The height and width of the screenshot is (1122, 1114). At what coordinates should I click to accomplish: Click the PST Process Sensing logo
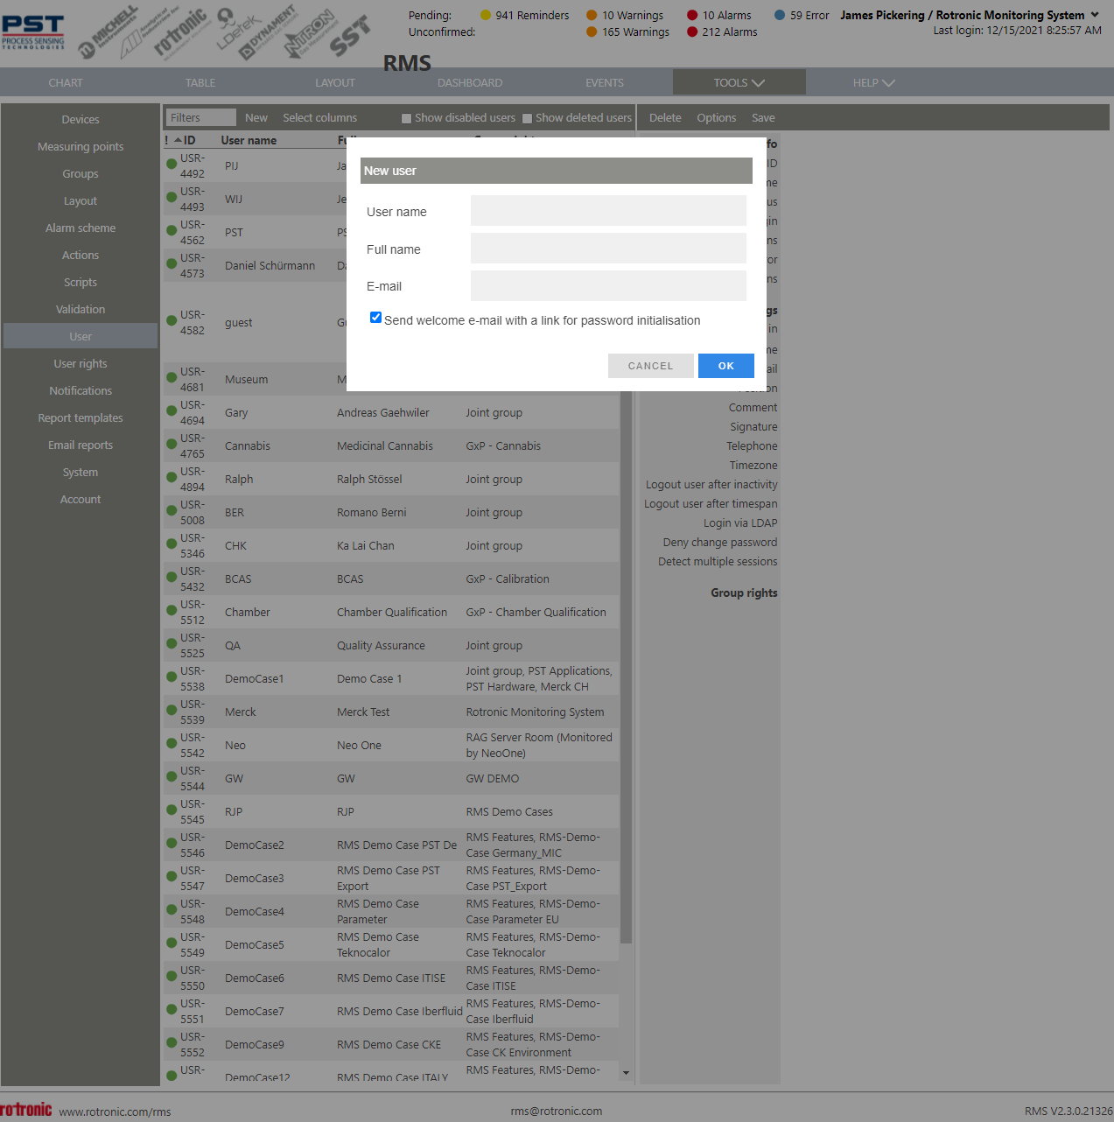33,32
